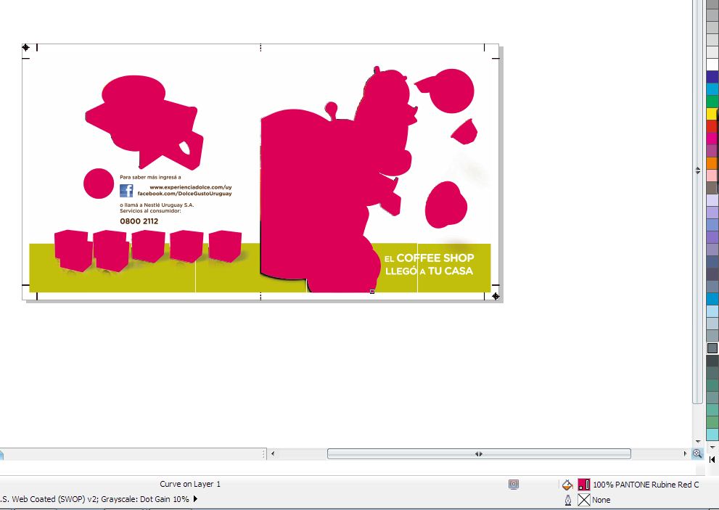
Task: Pick the green swatch in color palette
Action: (x=712, y=101)
